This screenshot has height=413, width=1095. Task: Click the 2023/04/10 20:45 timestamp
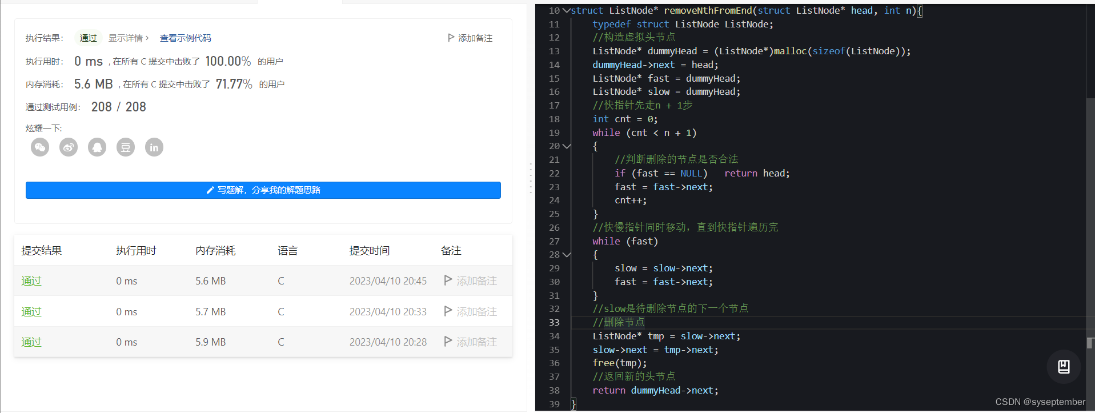[388, 280]
